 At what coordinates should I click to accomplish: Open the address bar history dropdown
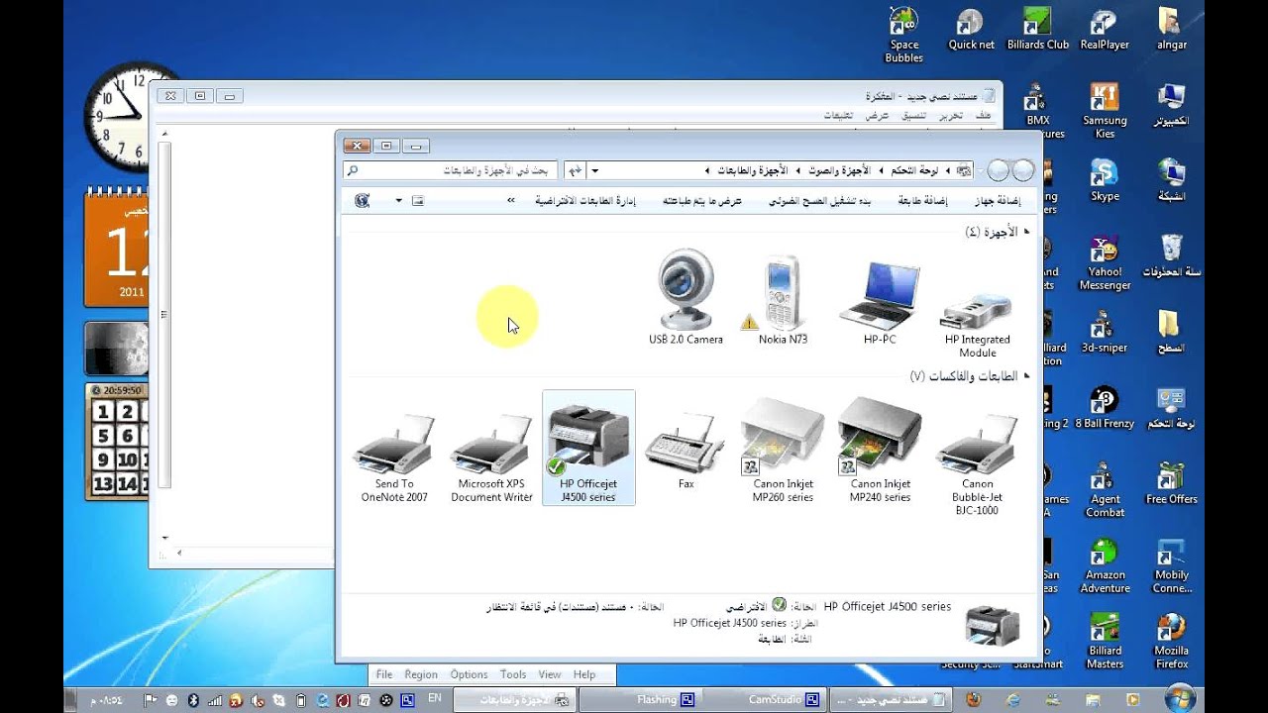[x=594, y=170]
